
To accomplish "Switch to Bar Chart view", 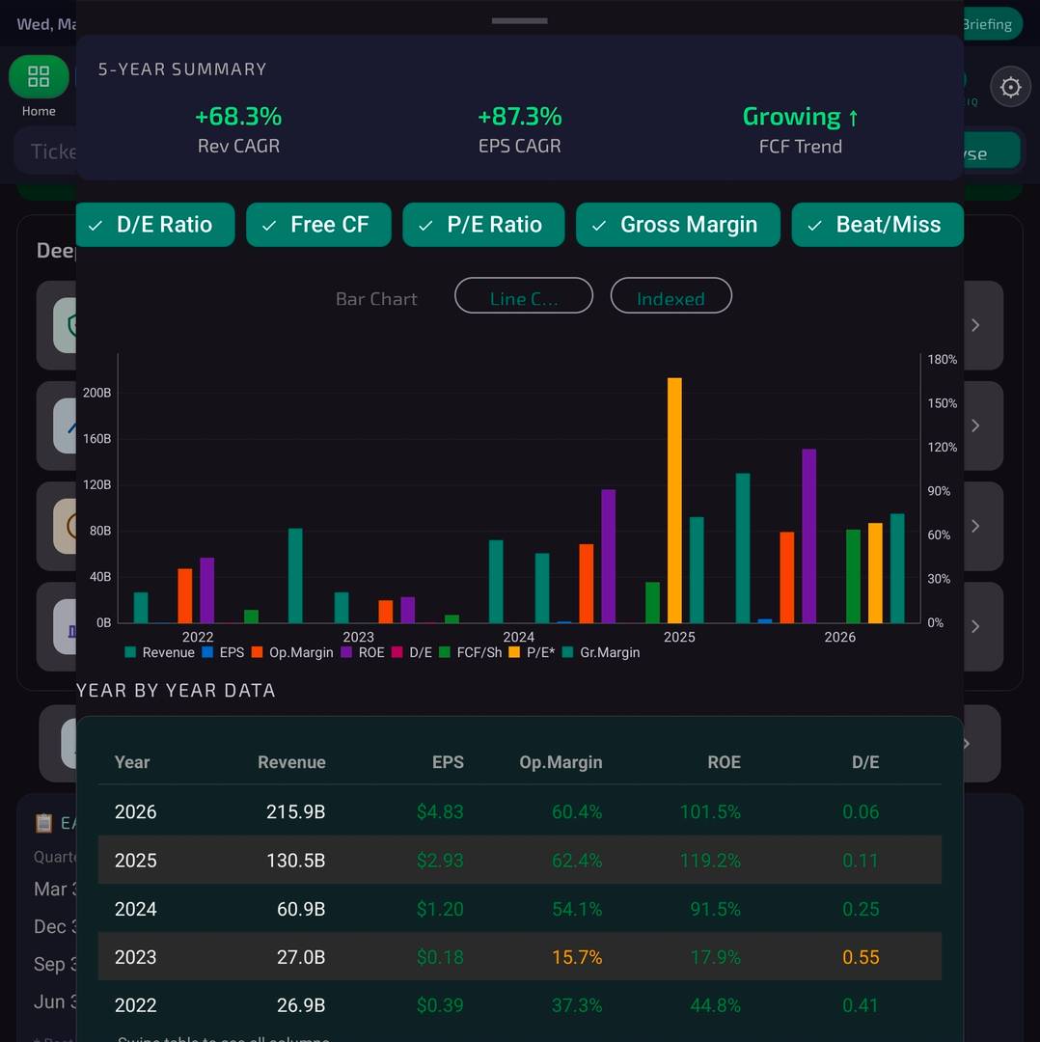I will tap(376, 298).
